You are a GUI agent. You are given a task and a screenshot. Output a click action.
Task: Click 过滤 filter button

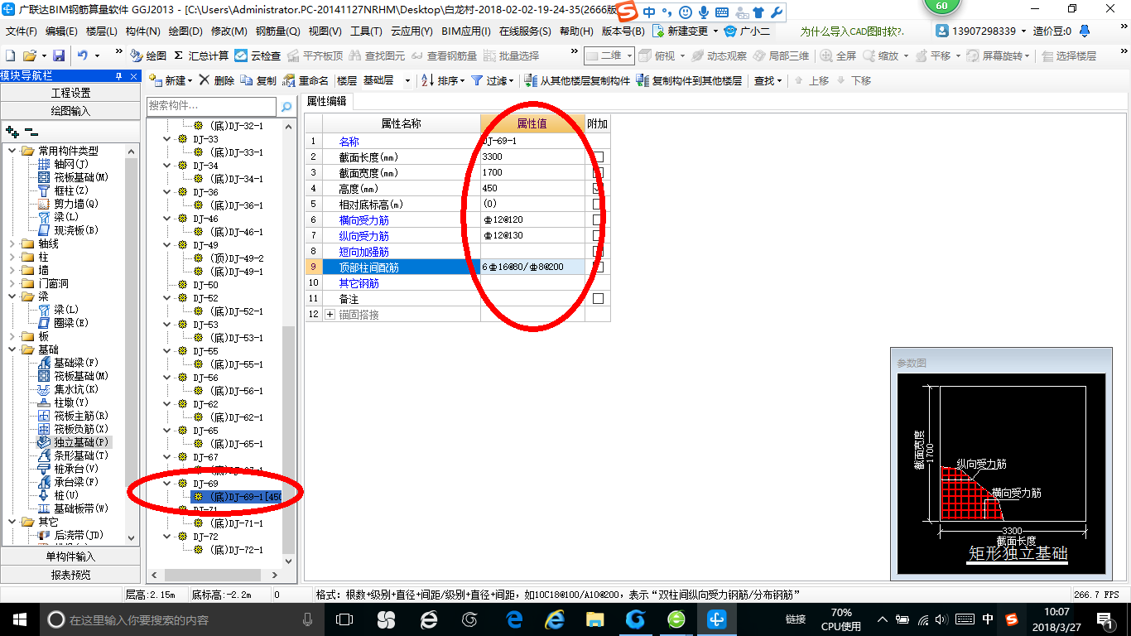492,80
